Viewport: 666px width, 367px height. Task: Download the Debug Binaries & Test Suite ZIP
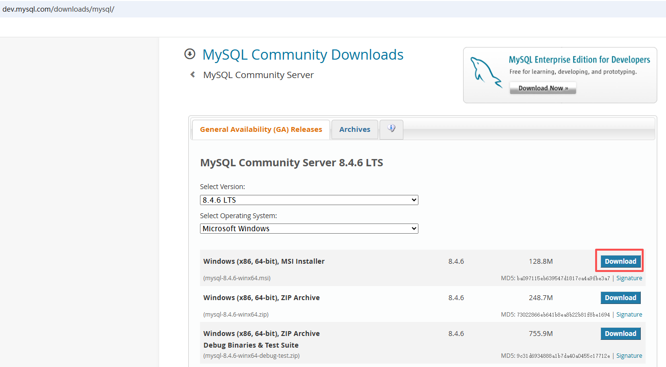pyautogui.click(x=620, y=334)
